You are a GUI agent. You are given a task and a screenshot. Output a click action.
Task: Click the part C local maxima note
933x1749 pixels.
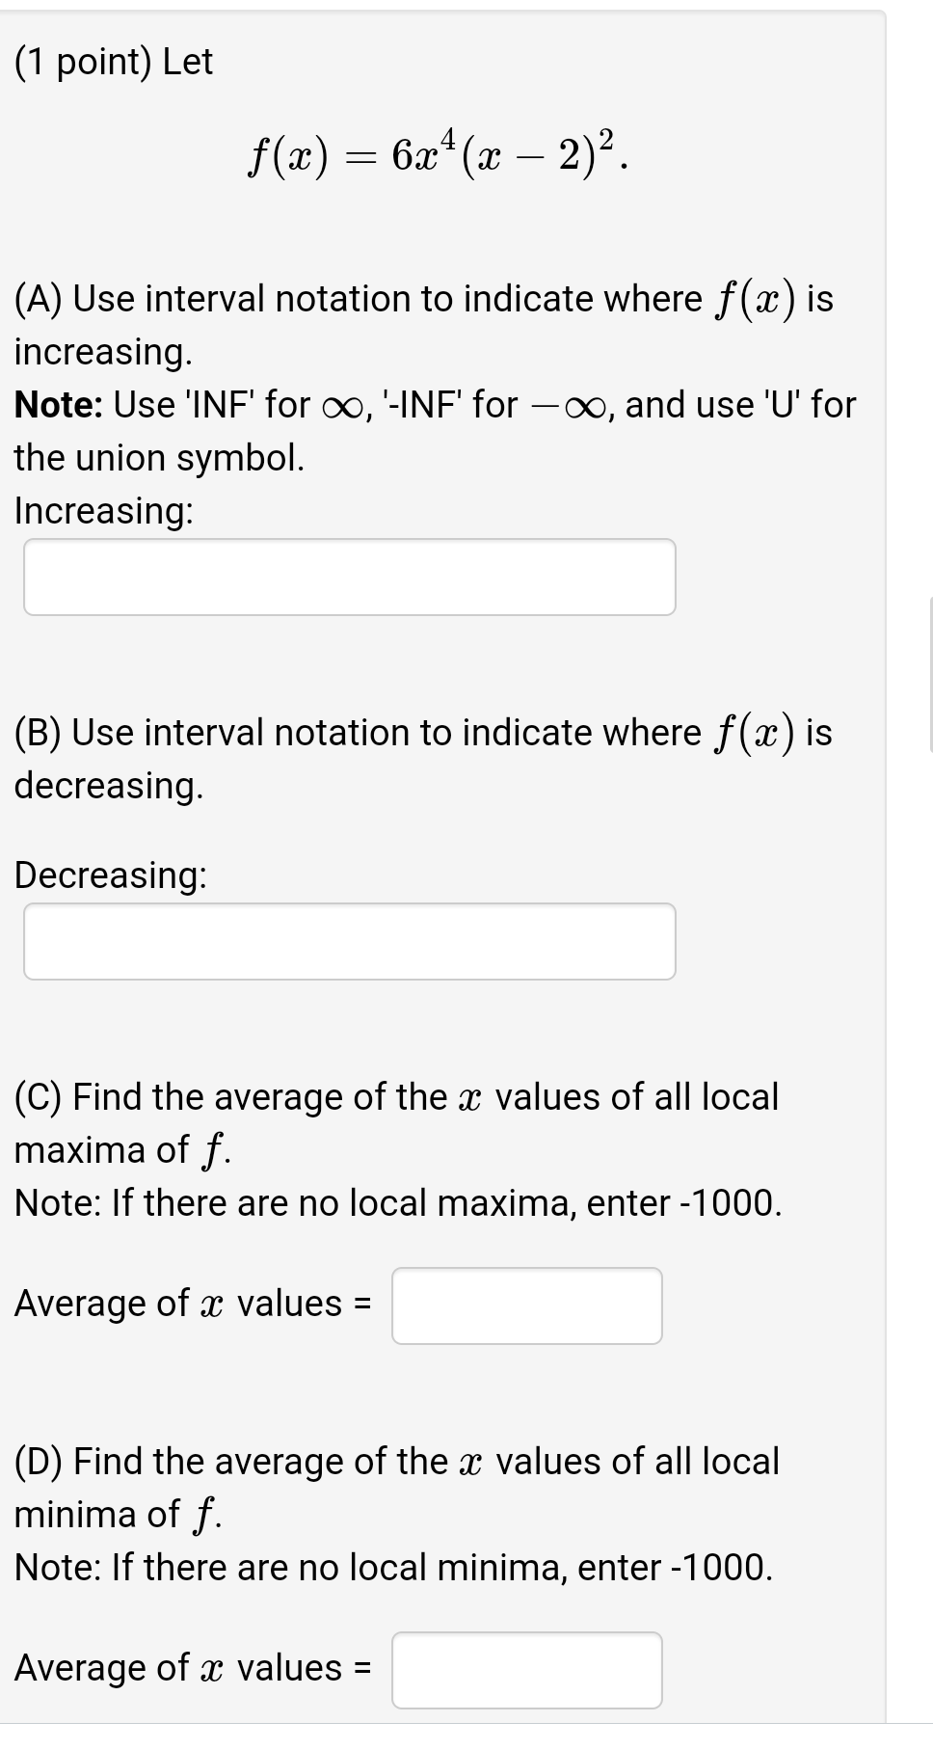(x=395, y=1201)
